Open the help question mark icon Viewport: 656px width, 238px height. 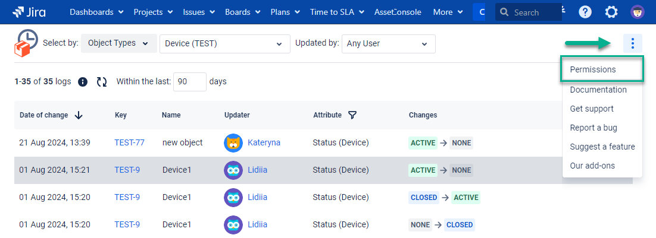click(585, 12)
